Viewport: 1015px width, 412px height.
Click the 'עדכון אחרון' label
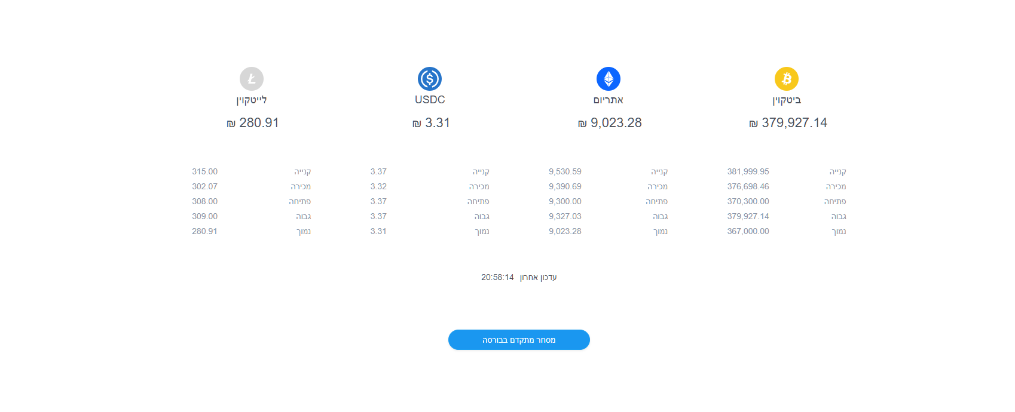538,277
